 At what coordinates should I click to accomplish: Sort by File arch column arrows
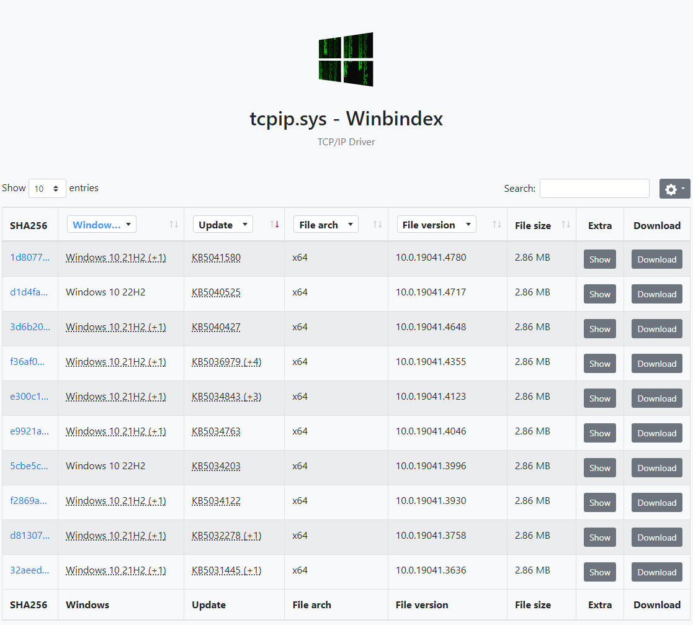[377, 225]
